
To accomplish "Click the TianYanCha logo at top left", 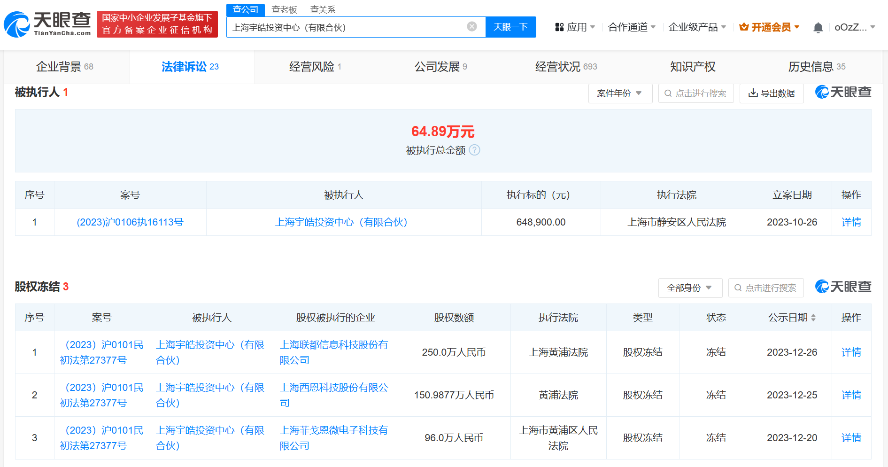I will (47, 24).
